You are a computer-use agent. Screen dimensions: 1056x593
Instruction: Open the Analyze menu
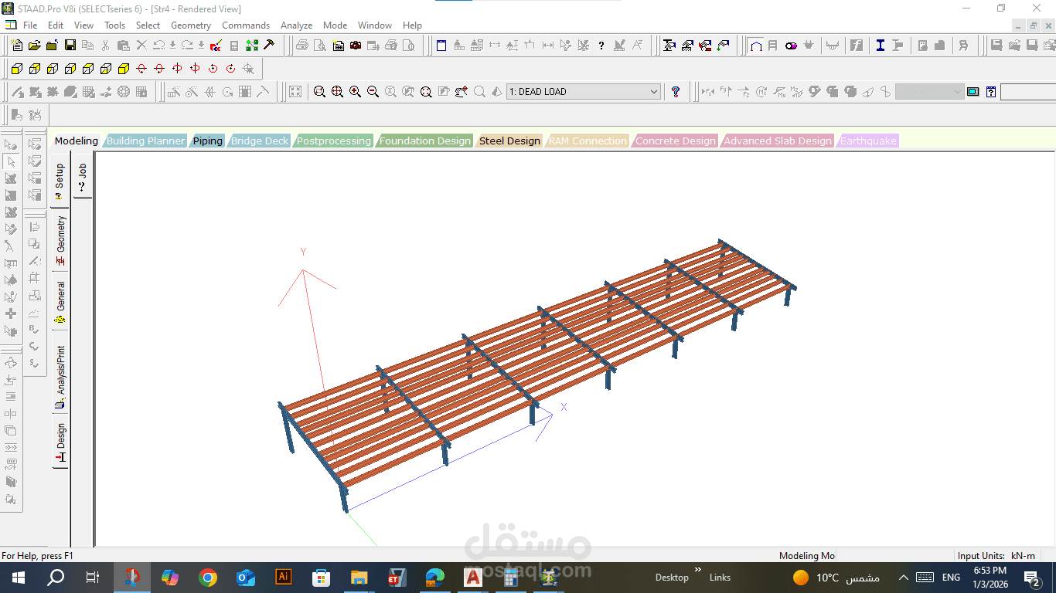point(296,25)
